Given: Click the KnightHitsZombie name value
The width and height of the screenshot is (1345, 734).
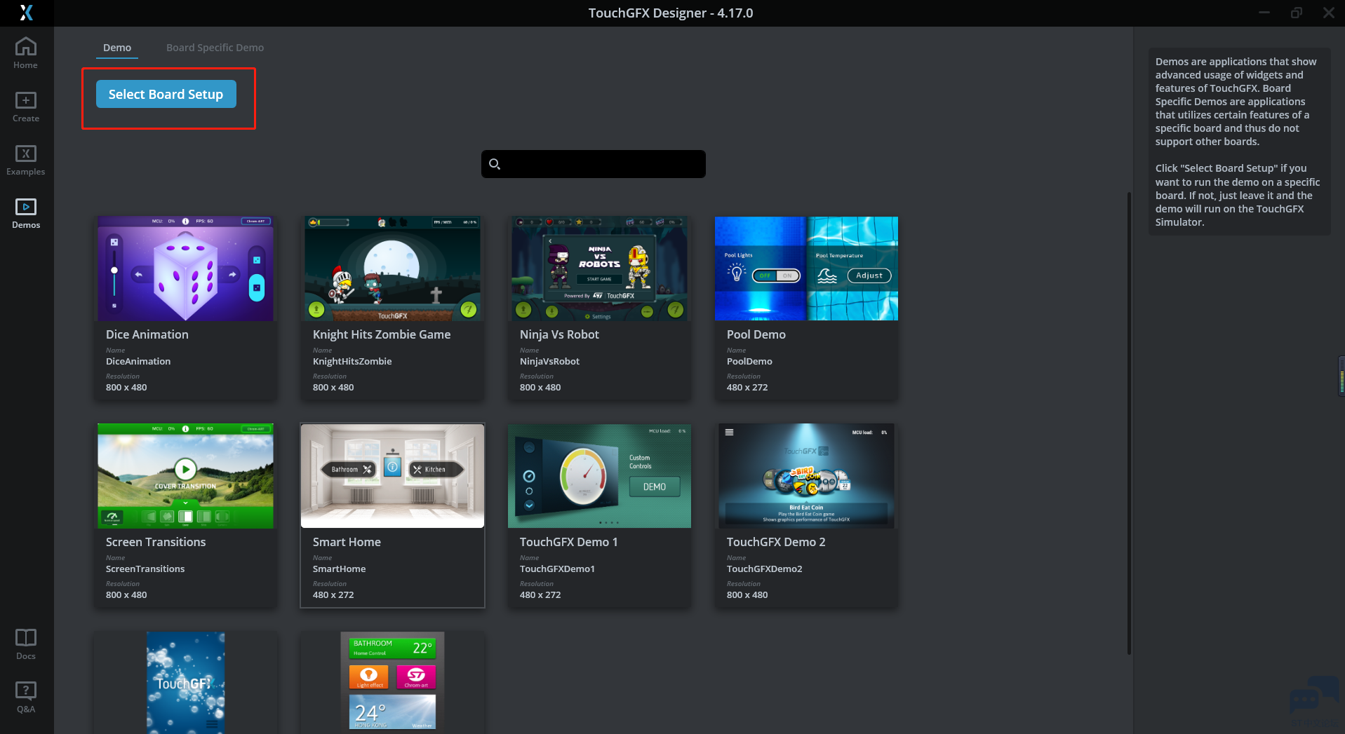Looking at the screenshot, I should tap(352, 361).
